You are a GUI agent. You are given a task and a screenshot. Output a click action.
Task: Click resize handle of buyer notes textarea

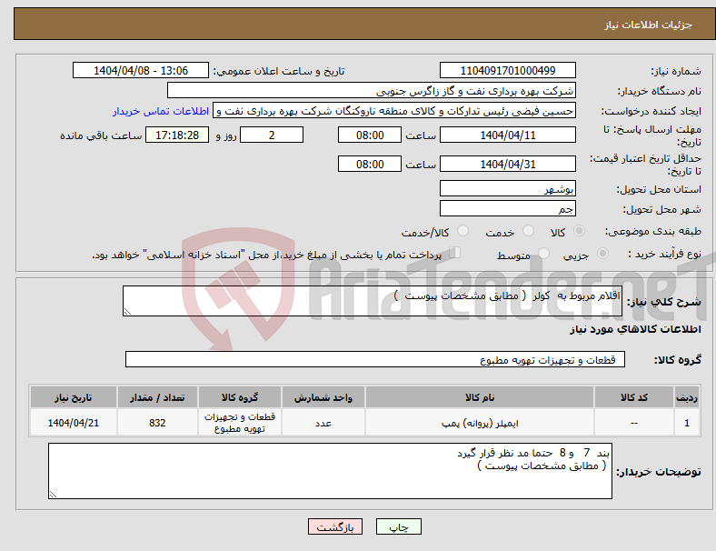(53, 495)
